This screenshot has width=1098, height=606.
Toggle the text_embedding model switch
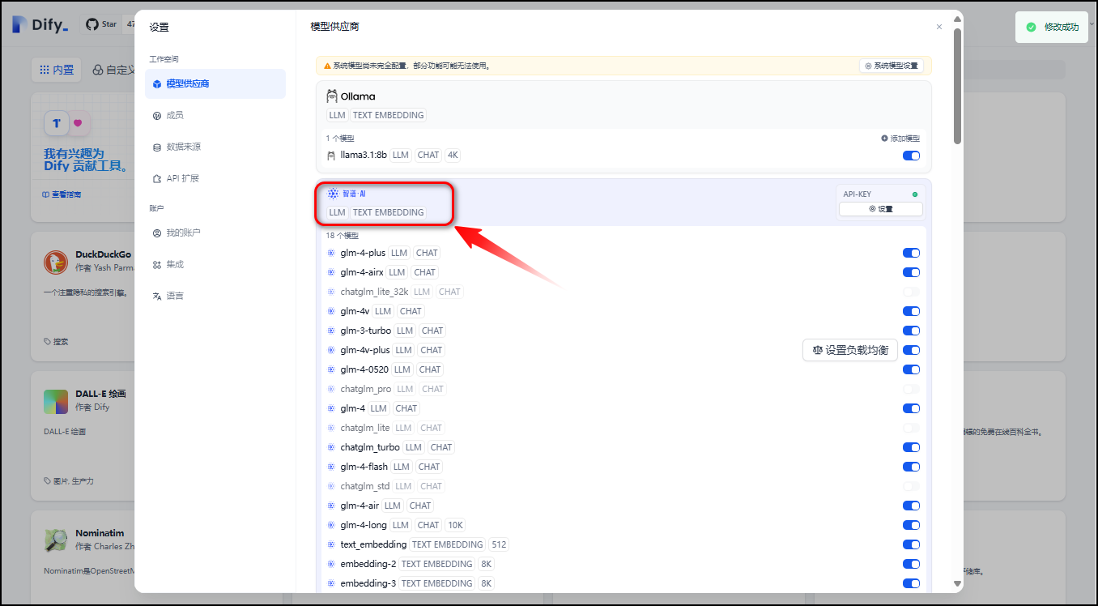tap(911, 544)
